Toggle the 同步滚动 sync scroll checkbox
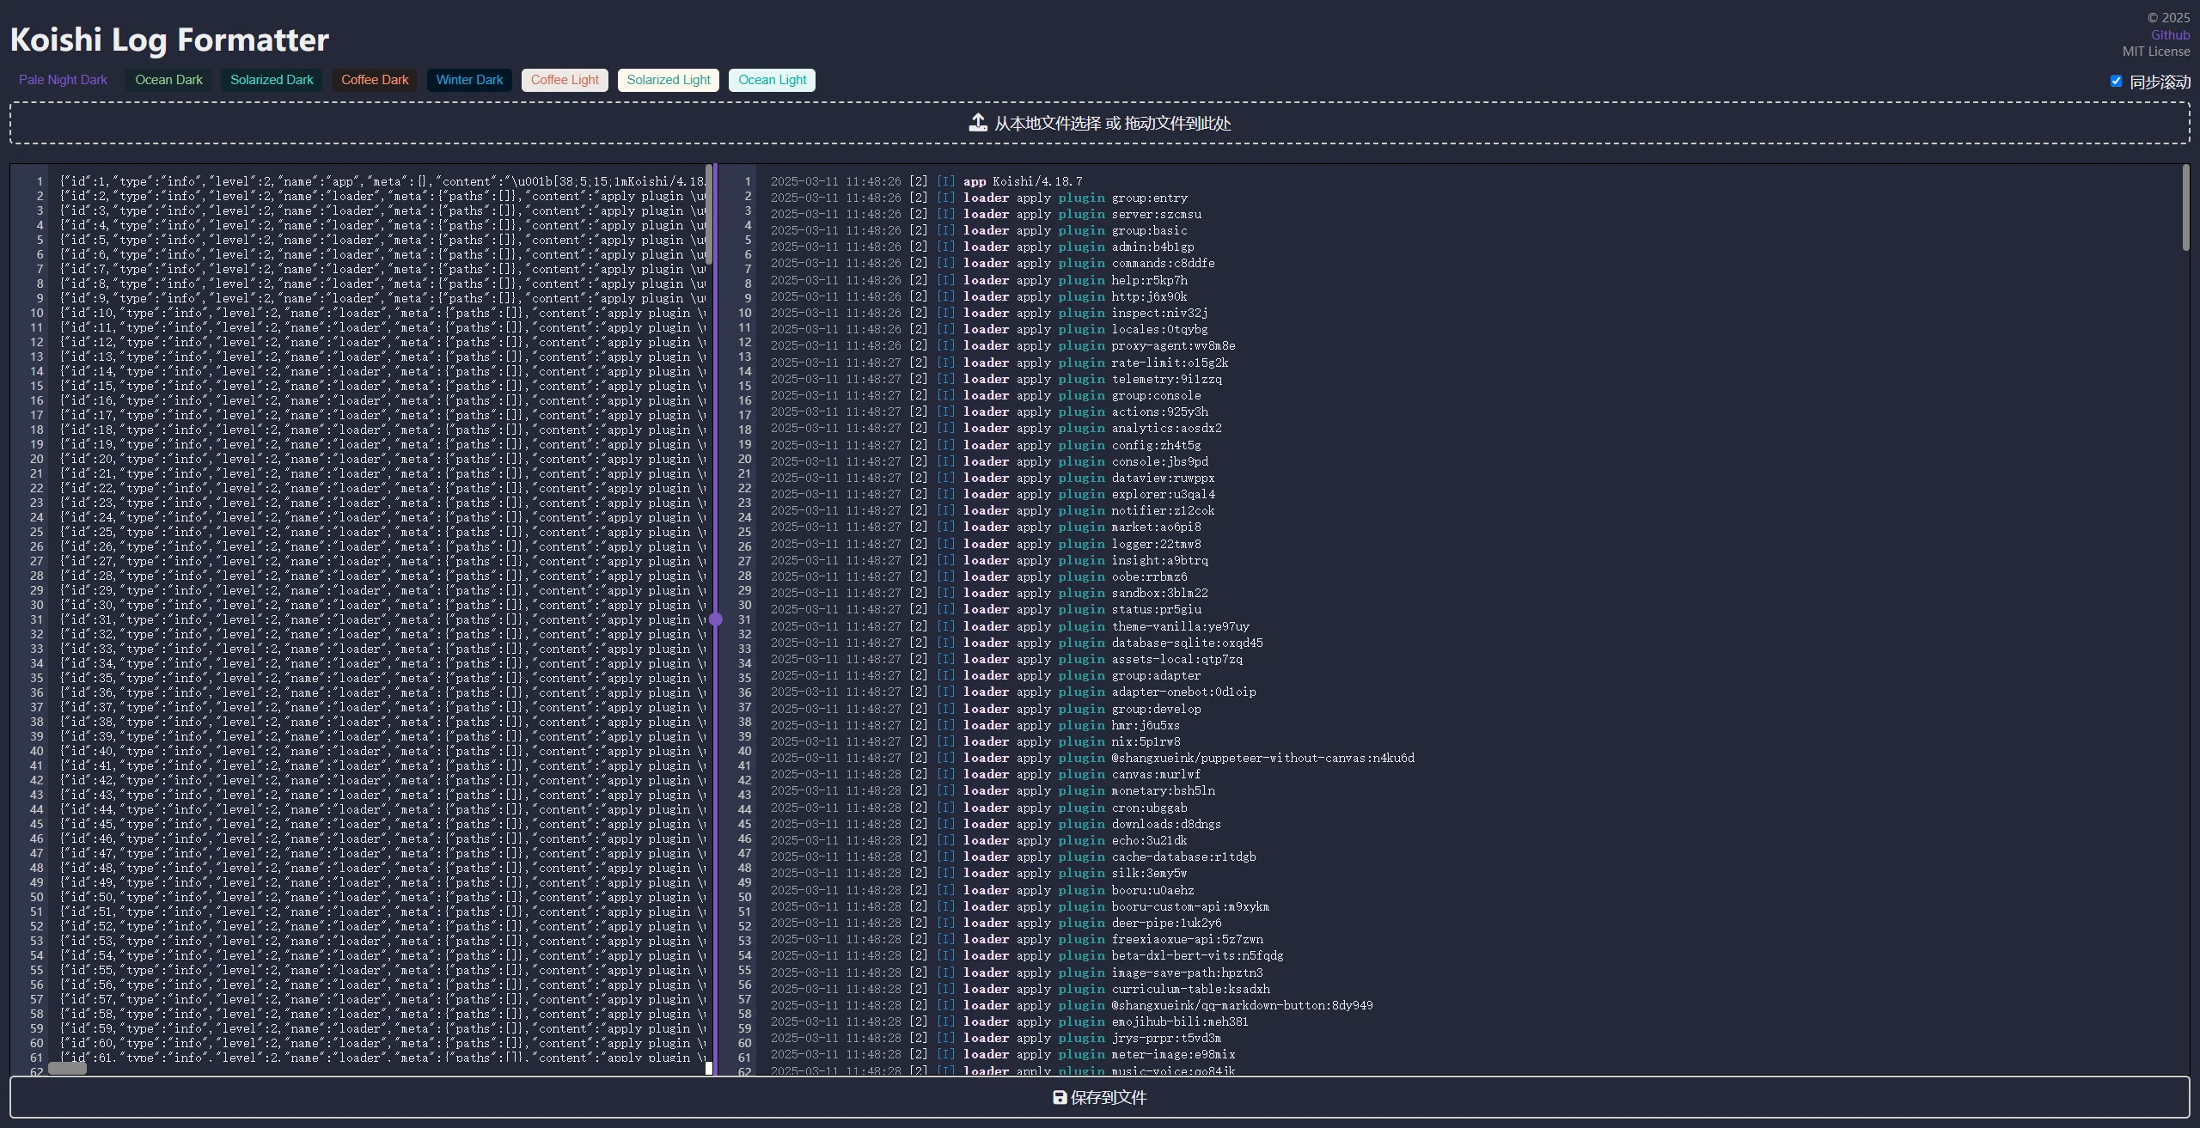The height and width of the screenshot is (1128, 2200). [2116, 81]
